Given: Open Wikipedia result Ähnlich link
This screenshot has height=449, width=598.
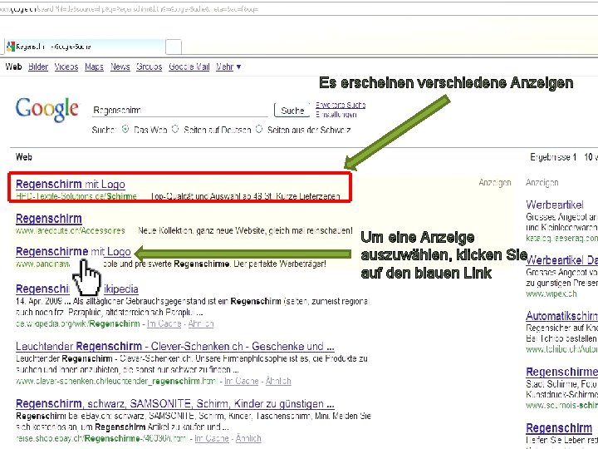Looking at the screenshot, I should tap(201, 323).
